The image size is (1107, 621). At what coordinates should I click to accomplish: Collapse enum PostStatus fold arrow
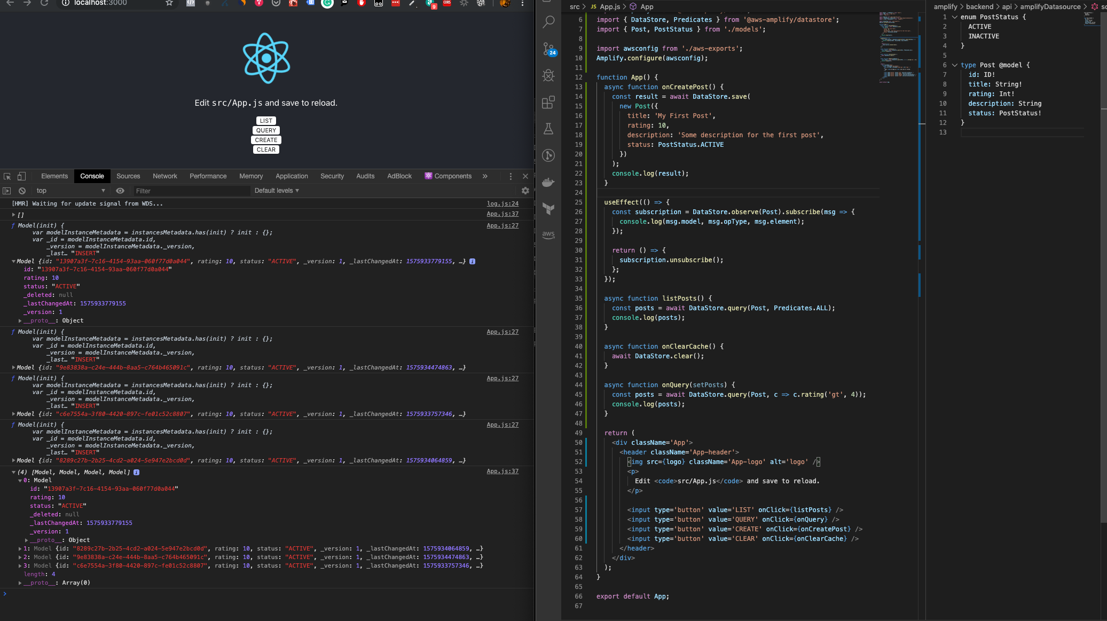click(x=954, y=17)
